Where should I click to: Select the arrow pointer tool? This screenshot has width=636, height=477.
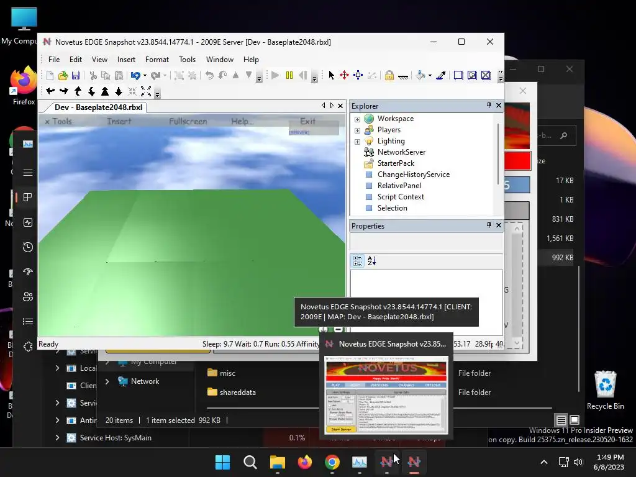coord(332,75)
